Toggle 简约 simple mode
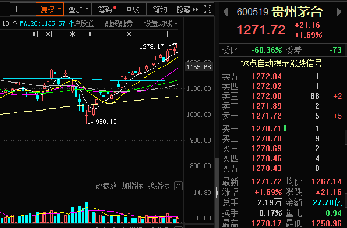347x228 pixels. coord(160,9)
